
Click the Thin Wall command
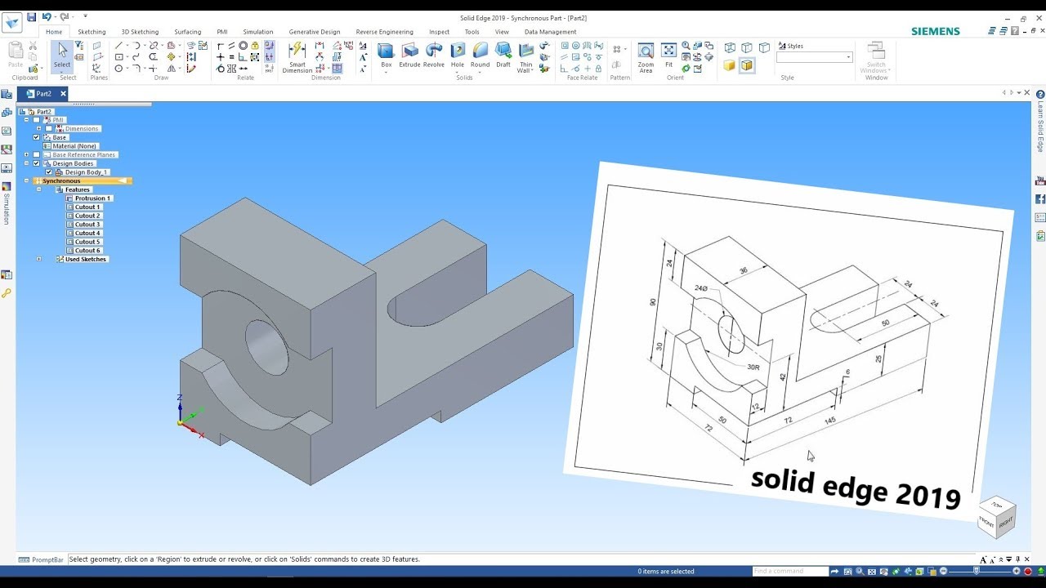click(525, 57)
